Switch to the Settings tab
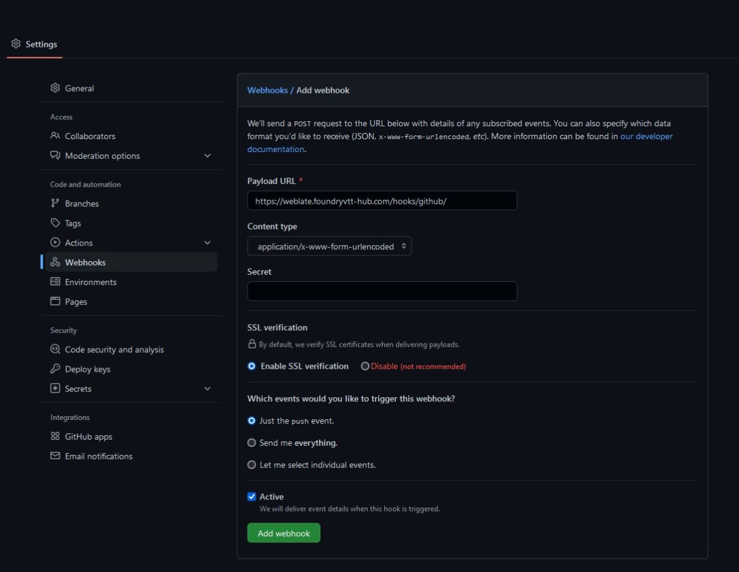This screenshot has width=739, height=572. (x=34, y=44)
